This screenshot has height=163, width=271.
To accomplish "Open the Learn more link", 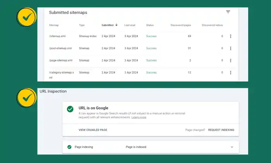I will pyautogui.click(x=139, y=117).
